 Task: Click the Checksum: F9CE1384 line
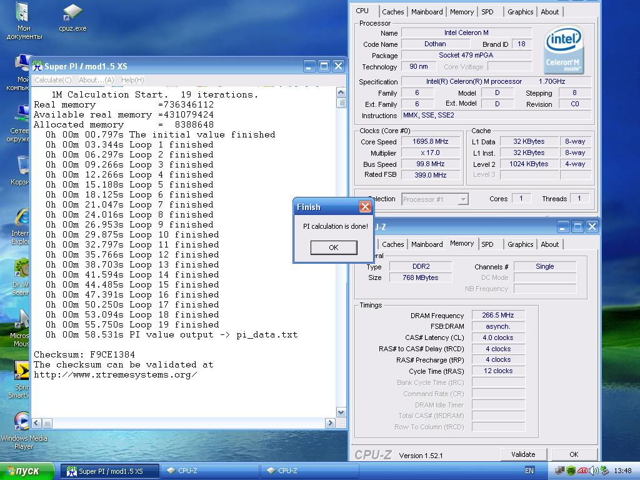click(84, 354)
